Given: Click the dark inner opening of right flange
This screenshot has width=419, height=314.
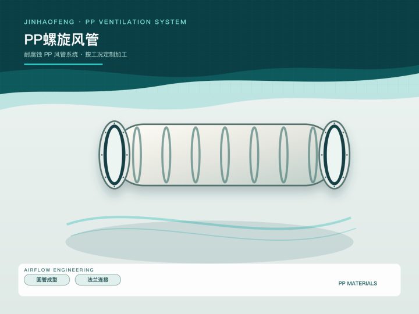Looking at the screenshot, I should point(334,155).
